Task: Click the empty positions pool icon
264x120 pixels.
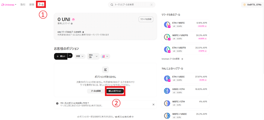Action: (x=105, y=69)
